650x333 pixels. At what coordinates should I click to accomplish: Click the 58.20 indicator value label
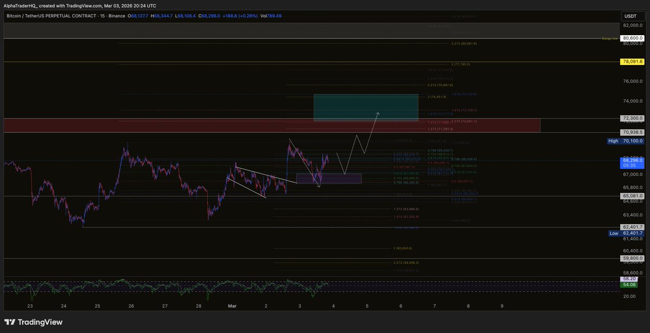pos(629,278)
